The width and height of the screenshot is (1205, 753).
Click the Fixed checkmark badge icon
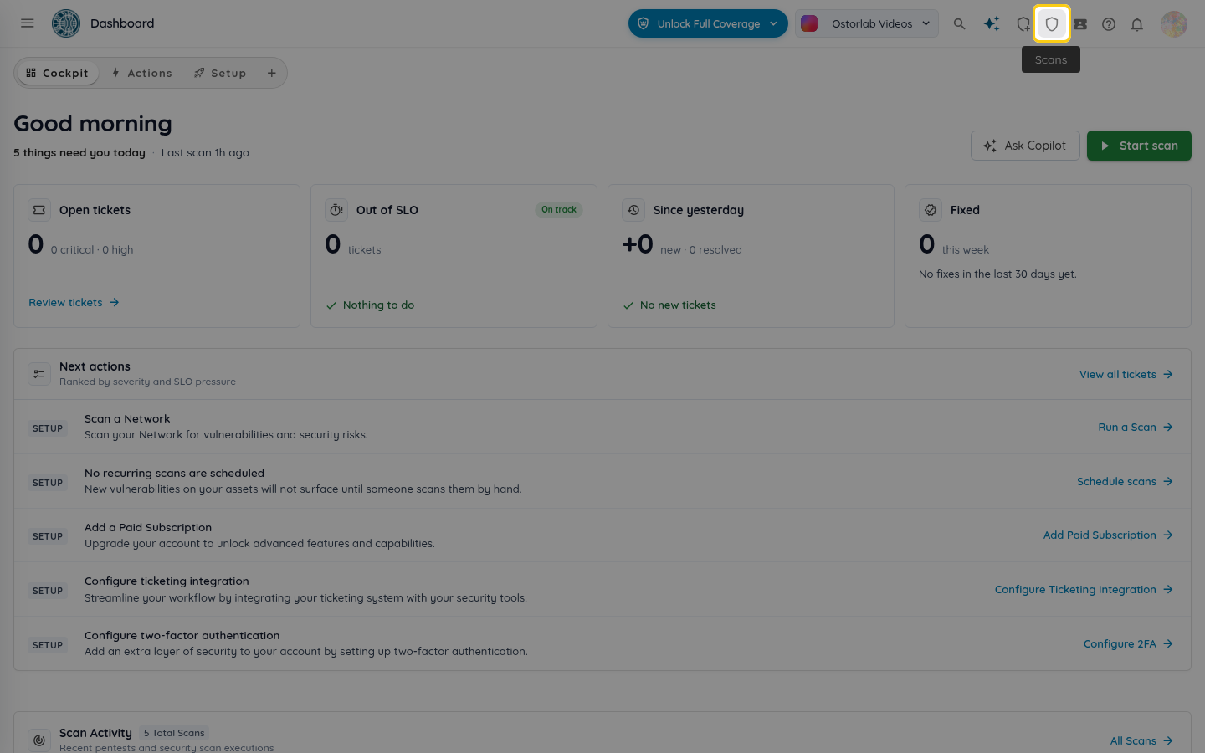(931, 210)
